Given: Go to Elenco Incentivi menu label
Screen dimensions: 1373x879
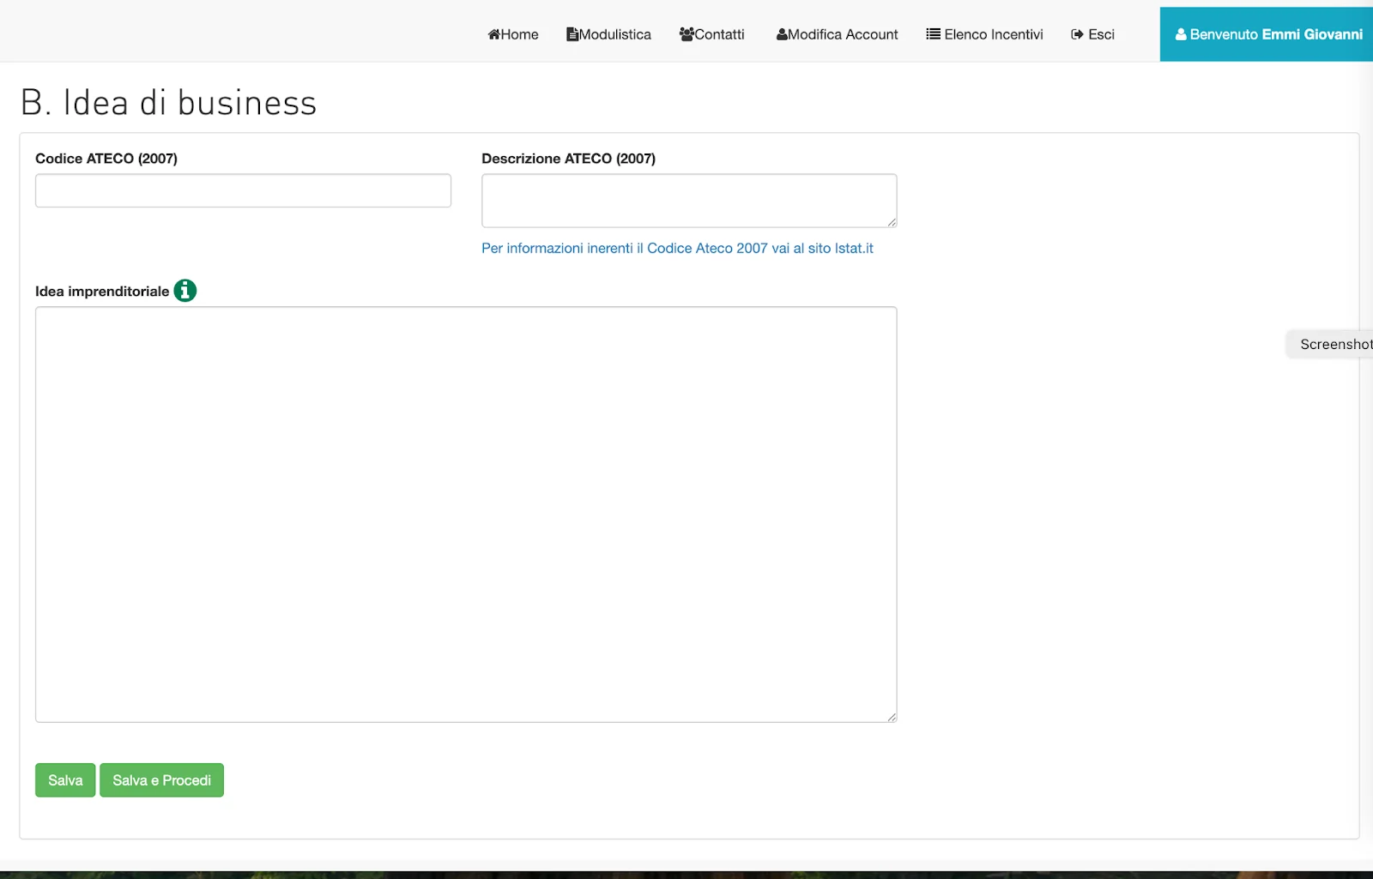Looking at the screenshot, I should coord(994,34).
